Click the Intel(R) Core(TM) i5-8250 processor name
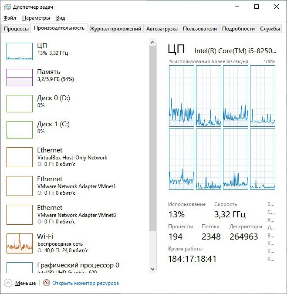This screenshot has height=294, width=287. coord(235,51)
